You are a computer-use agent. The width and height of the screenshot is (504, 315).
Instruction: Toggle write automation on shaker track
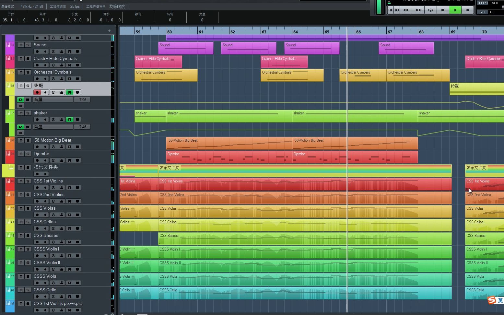pos(77,120)
